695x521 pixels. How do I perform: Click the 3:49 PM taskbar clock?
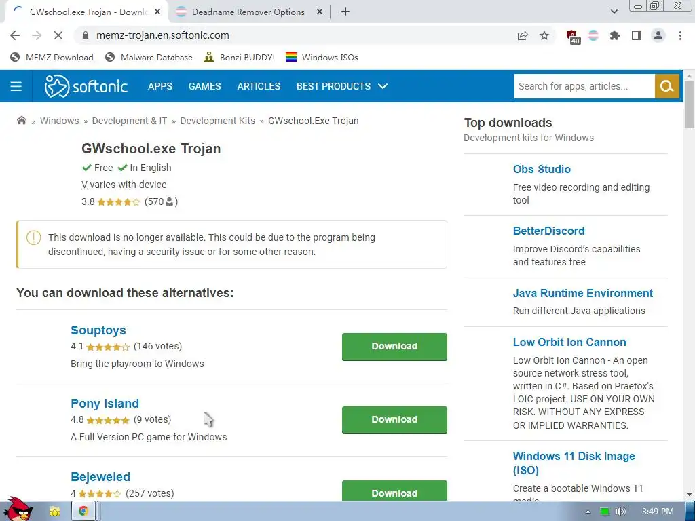tap(658, 512)
